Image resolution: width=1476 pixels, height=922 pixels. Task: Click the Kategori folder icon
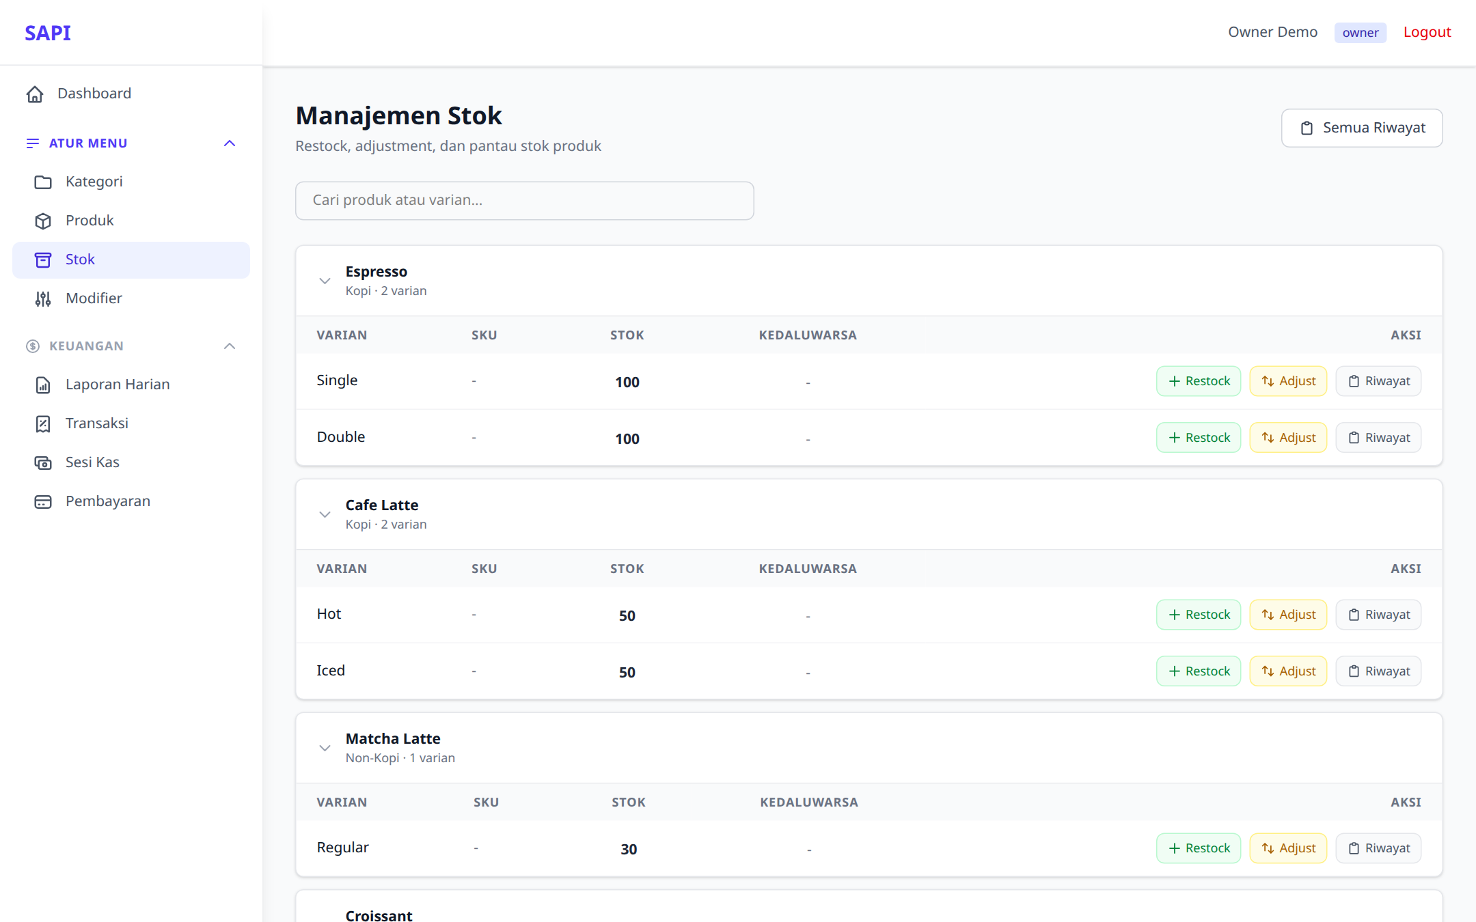pyautogui.click(x=43, y=182)
